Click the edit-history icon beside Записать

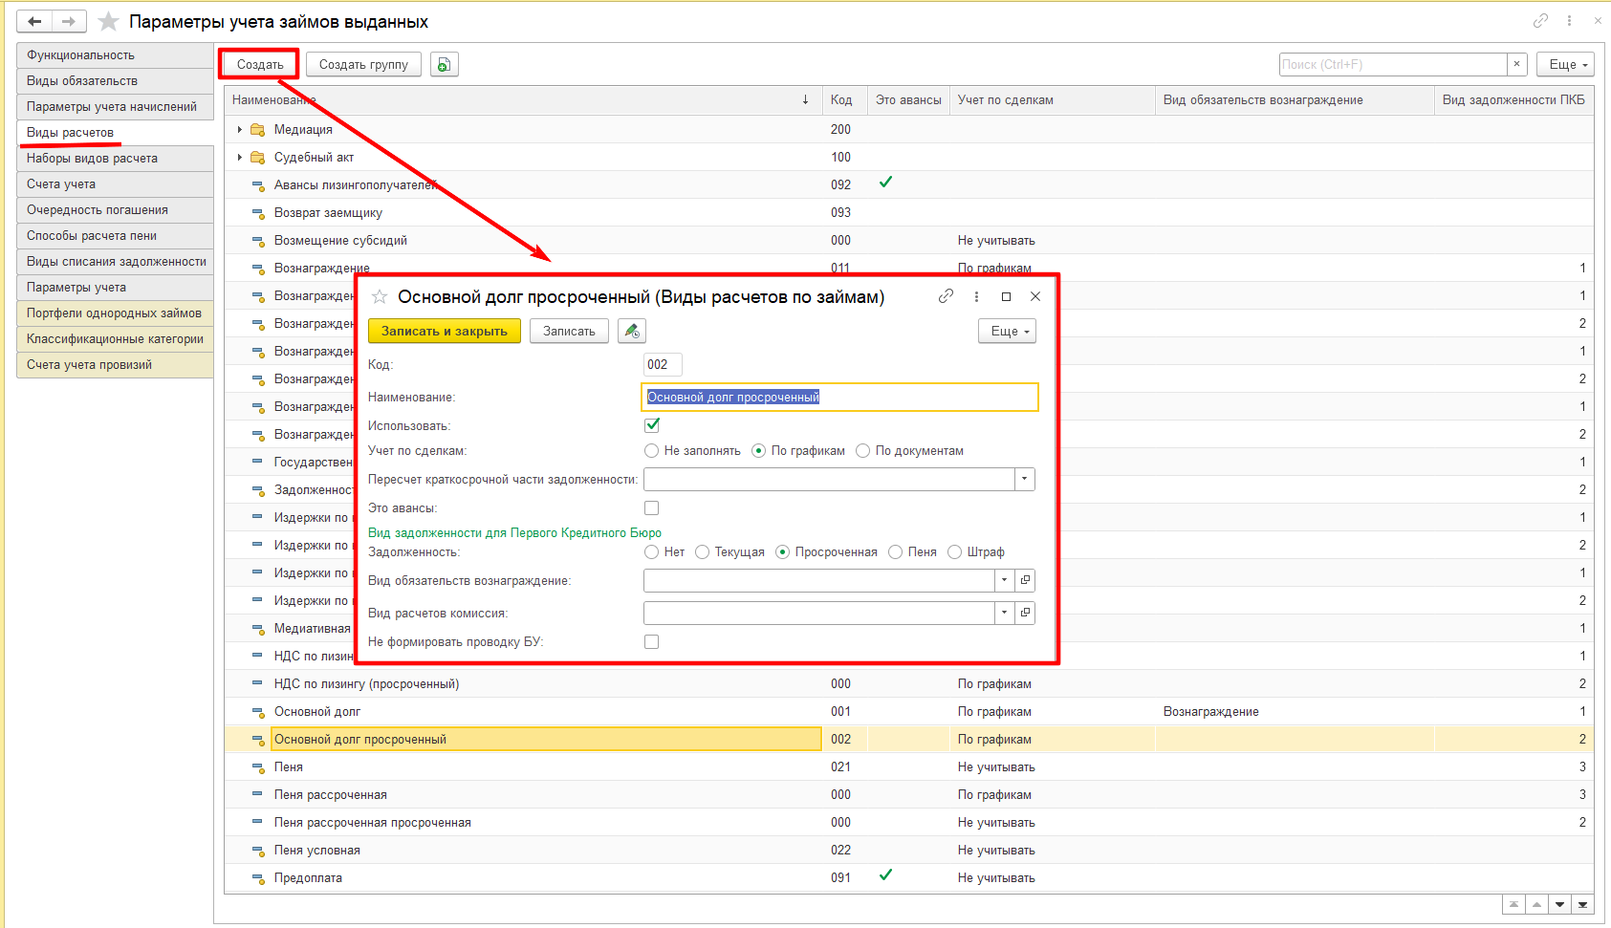[631, 332]
